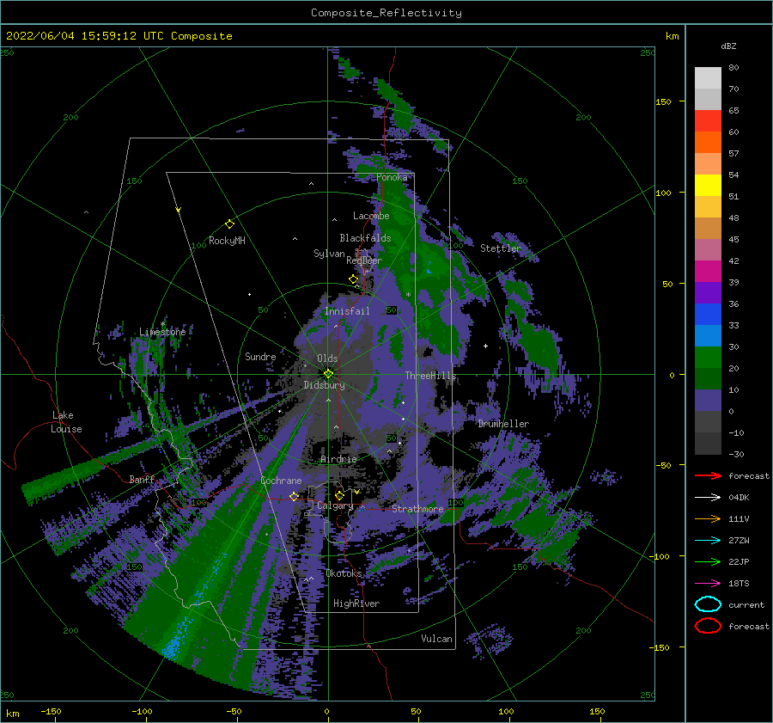Click the HighRiver town label
The width and height of the screenshot is (773, 723).
click(356, 604)
